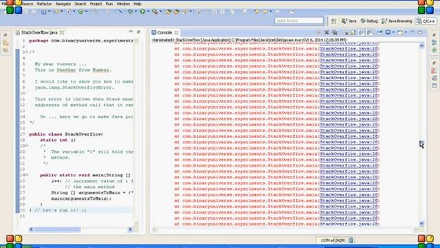Viewport: 440px width, 248px height.
Task: Click Remove All Terminated Launches icon
Action: 335,32
